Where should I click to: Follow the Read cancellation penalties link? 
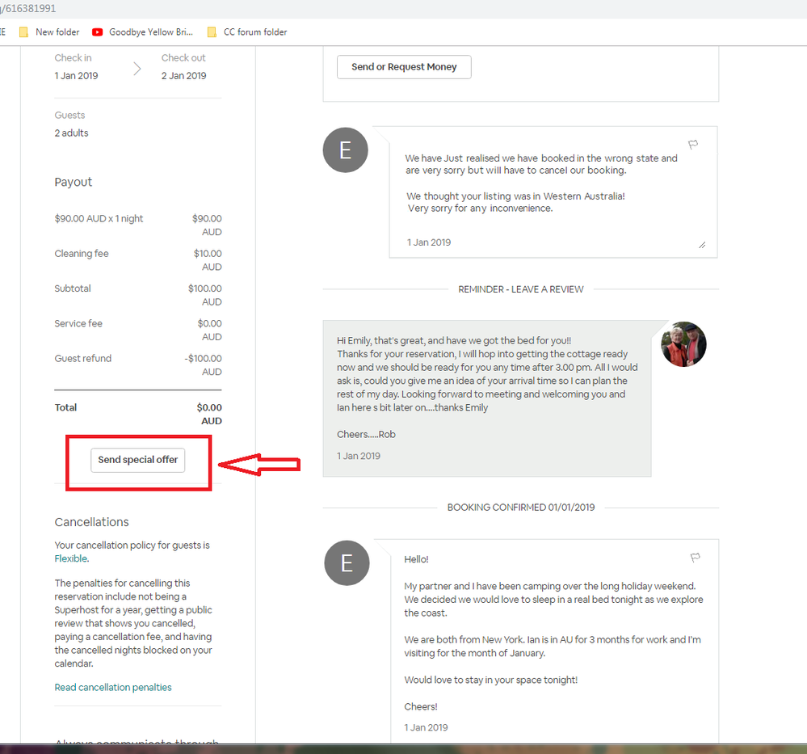(113, 688)
